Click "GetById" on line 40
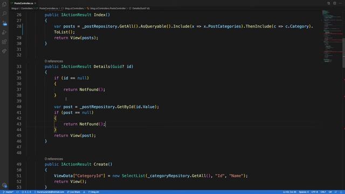Viewport: 345px width, 194px height. 125,107
